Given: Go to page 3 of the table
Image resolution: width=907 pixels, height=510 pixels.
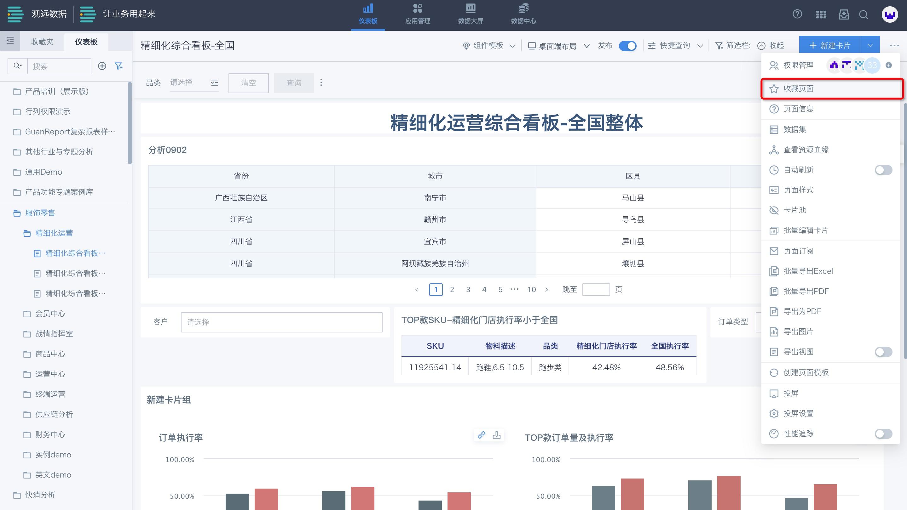Looking at the screenshot, I should [x=468, y=289].
